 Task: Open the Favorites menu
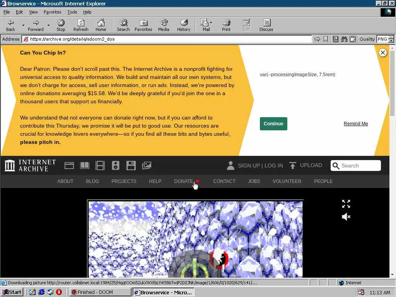(x=52, y=12)
